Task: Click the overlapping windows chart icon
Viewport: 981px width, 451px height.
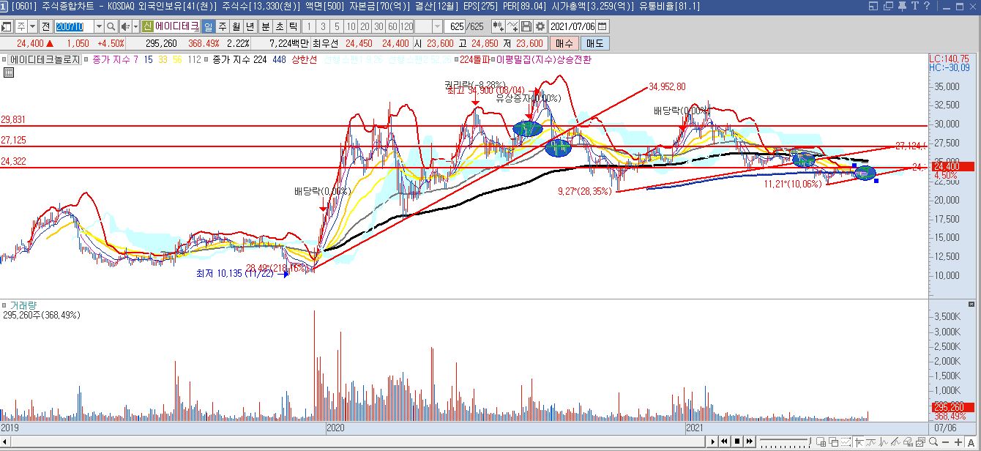Action: click(834, 442)
